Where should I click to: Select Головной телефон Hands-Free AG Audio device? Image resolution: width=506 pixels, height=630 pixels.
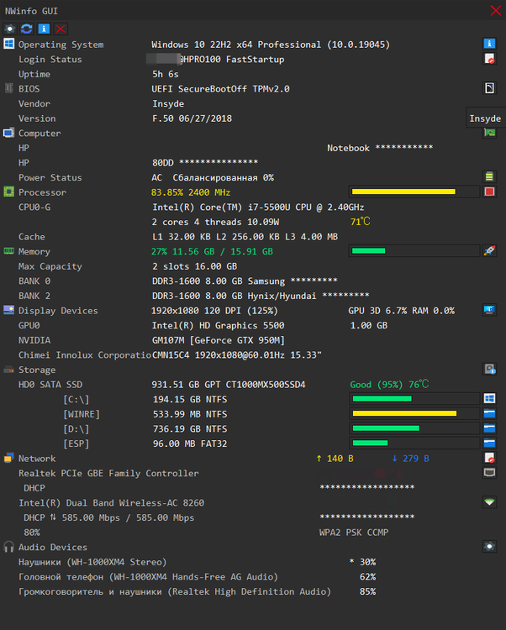(x=148, y=577)
